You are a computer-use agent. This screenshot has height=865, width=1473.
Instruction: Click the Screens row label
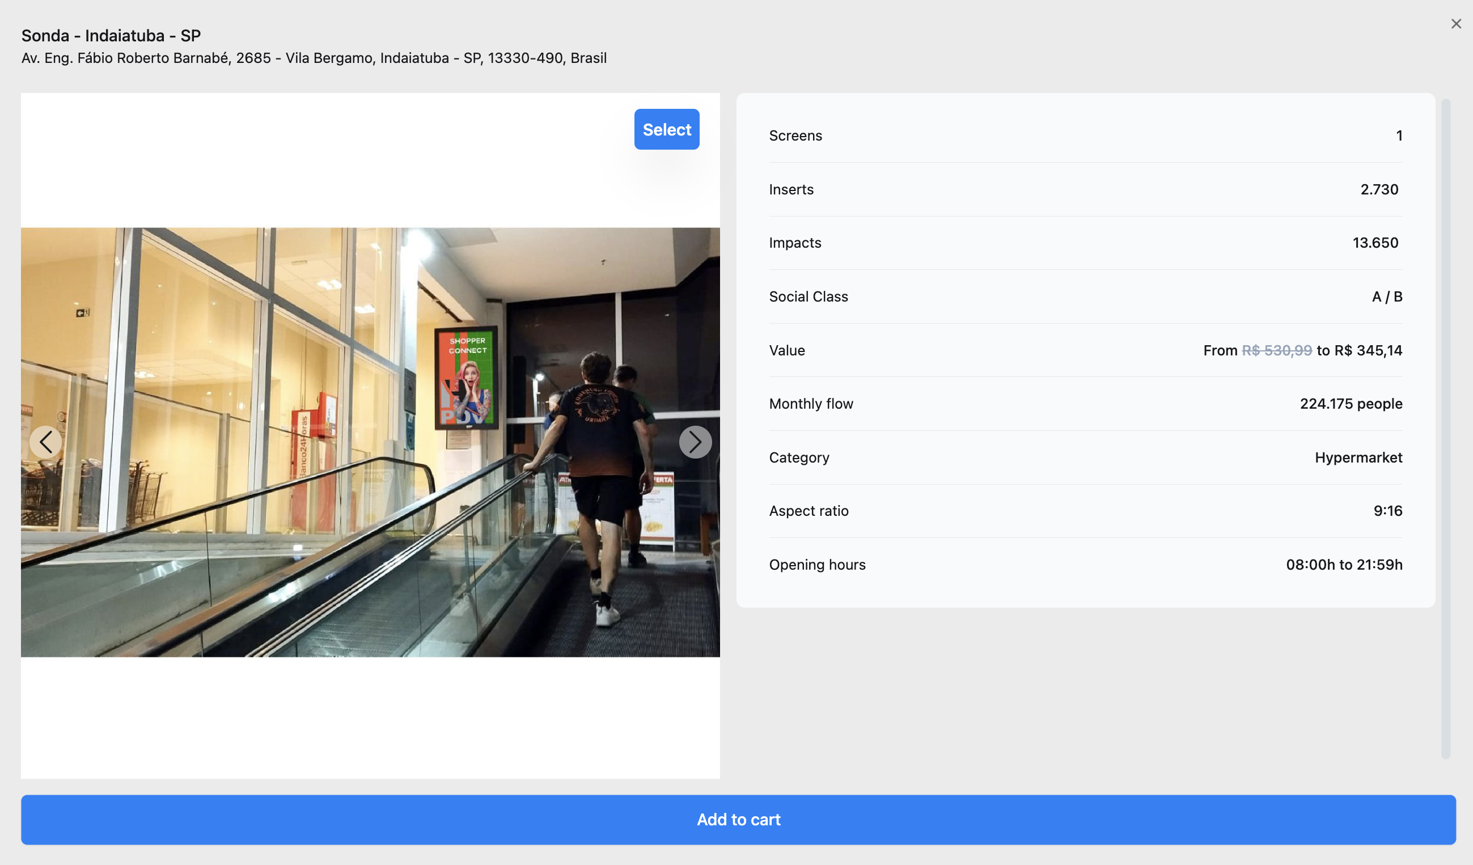click(795, 135)
